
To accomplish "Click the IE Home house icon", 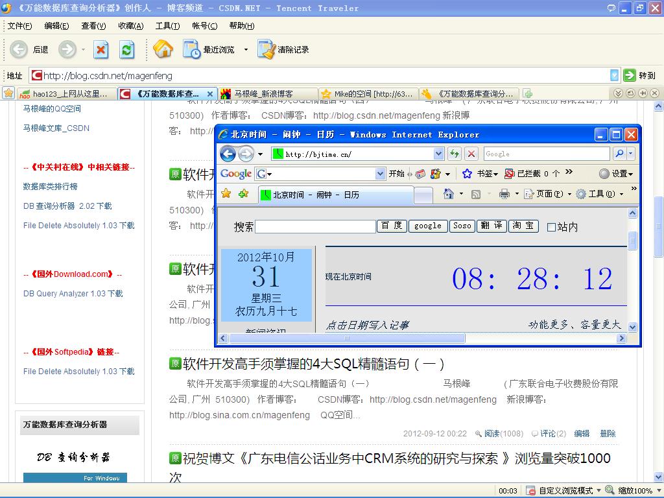I will pyautogui.click(x=449, y=194).
